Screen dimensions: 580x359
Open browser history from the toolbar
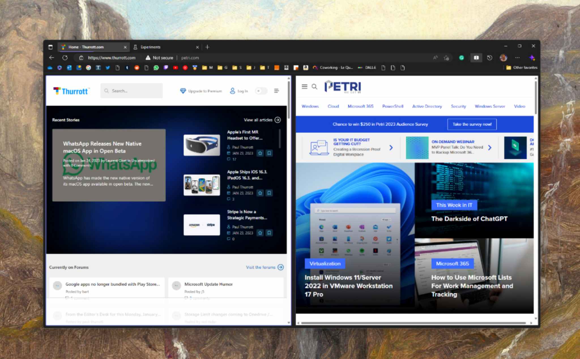[x=489, y=57]
